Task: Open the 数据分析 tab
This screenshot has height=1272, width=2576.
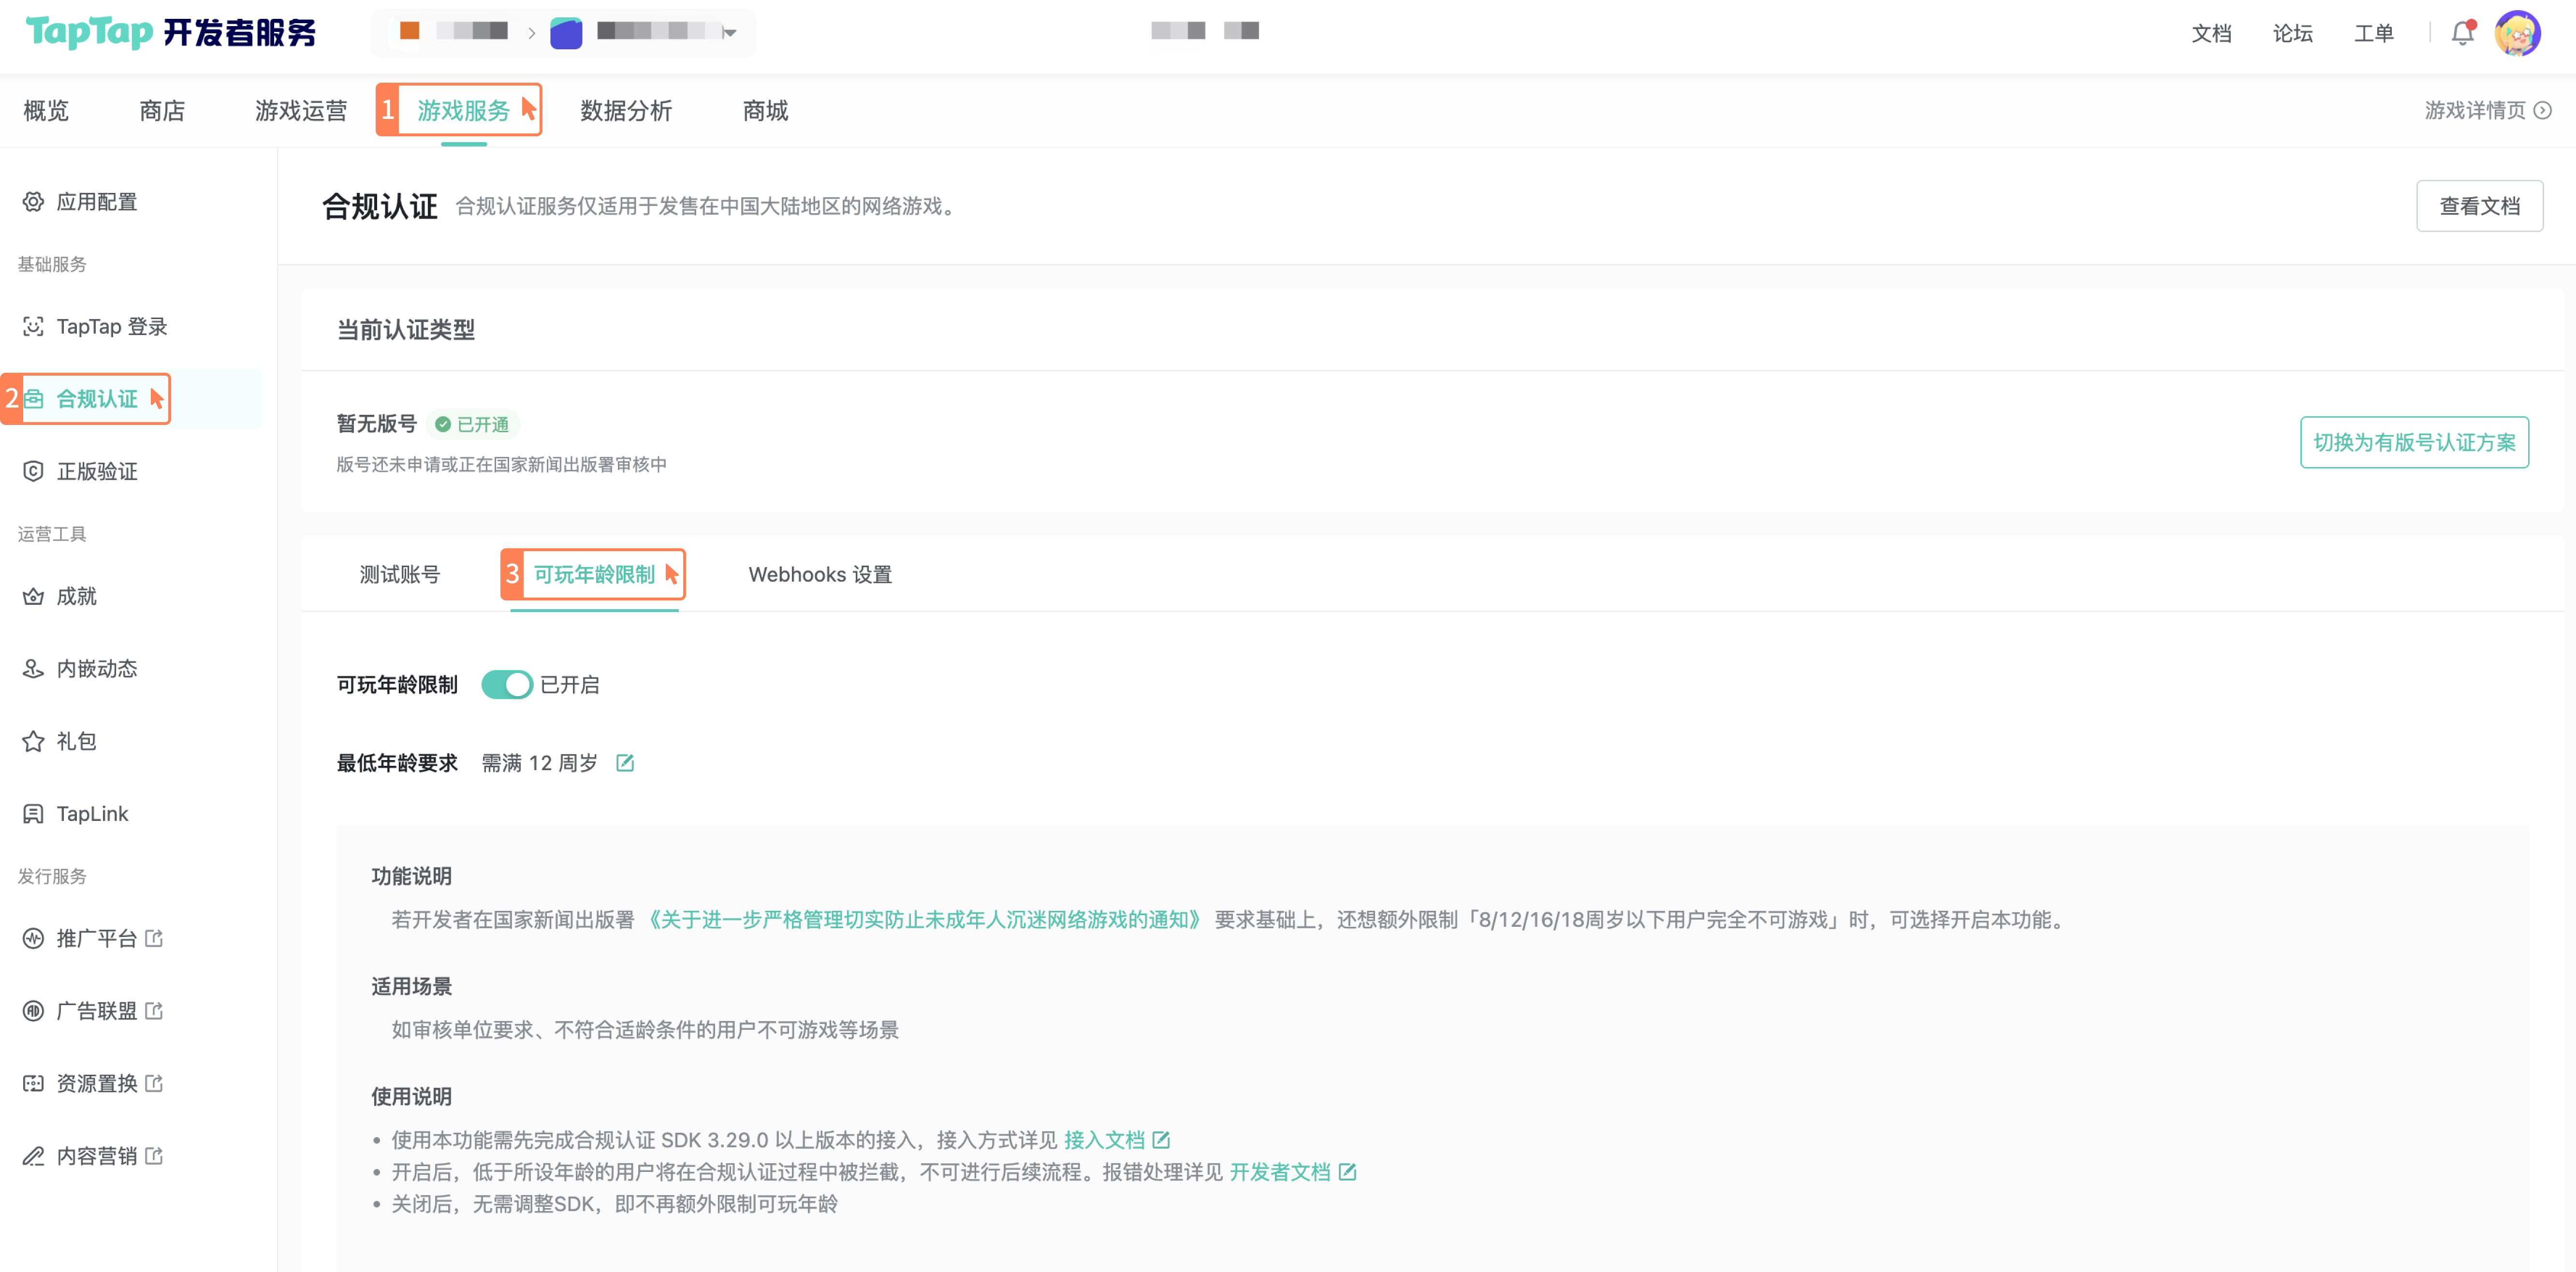Action: click(626, 110)
